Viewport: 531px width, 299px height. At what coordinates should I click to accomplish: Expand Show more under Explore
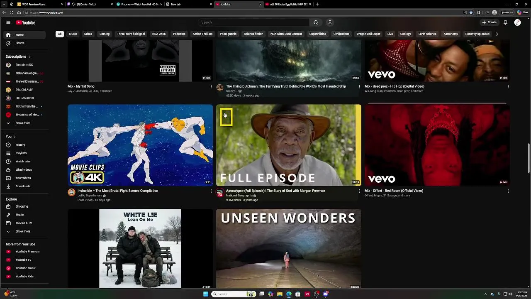25,231
